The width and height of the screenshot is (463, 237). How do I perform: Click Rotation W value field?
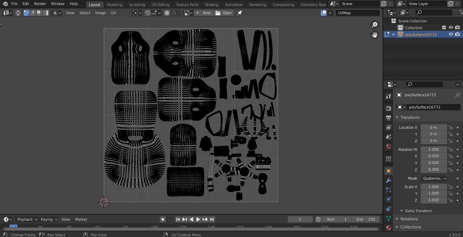coord(434,150)
